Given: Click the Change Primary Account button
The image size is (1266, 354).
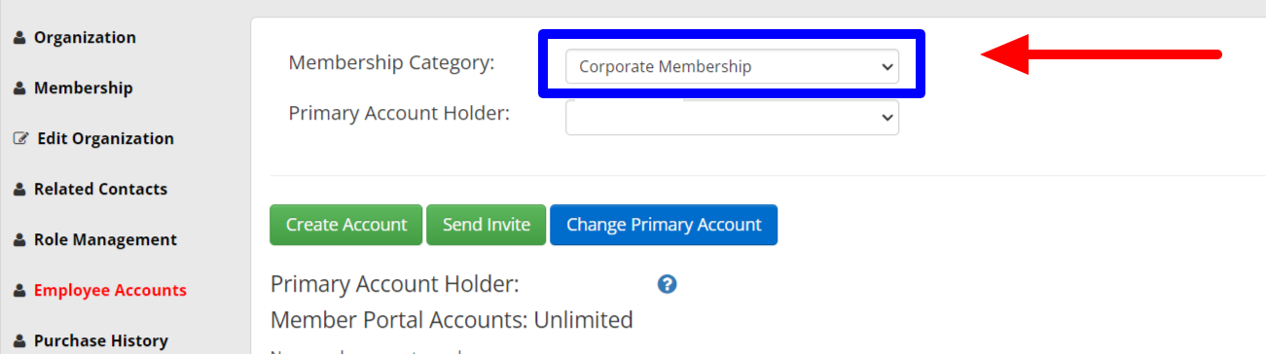Looking at the screenshot, I should click(664, 225).
